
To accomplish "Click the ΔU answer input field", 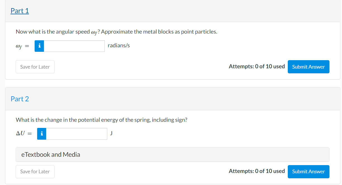I will tap(76, 134).
